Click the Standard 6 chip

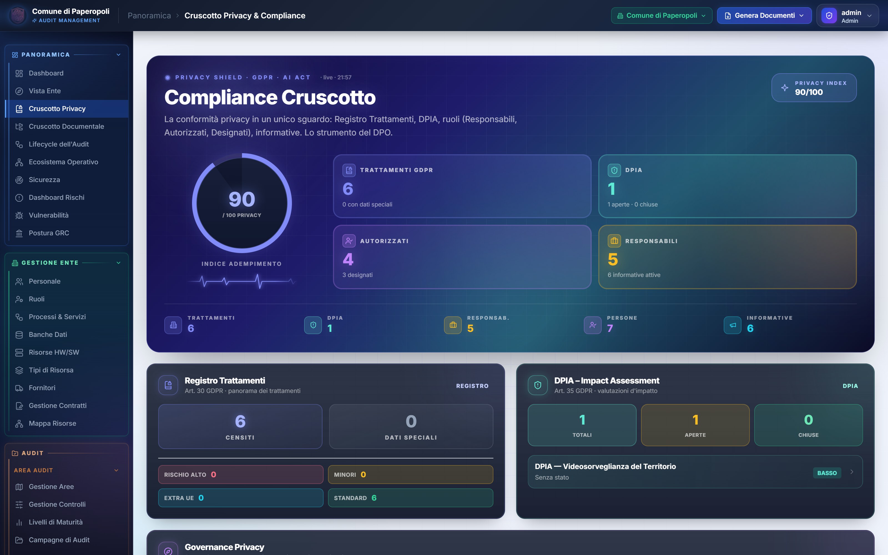coord(411,498)
